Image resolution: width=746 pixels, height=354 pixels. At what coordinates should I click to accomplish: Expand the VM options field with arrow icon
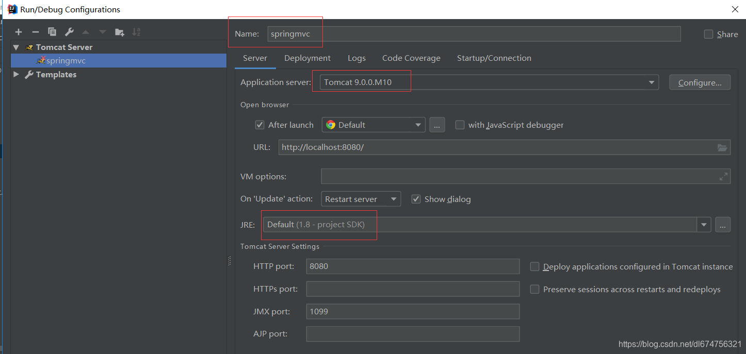pyautogui.click(x=724, y=176)
